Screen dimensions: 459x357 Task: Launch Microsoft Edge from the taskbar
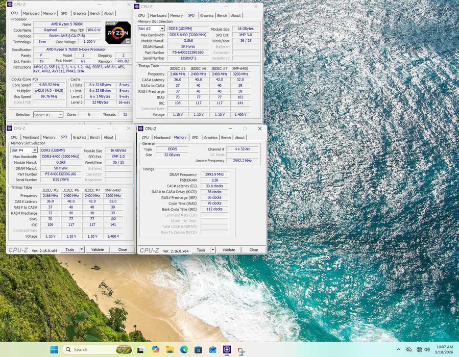pos(184,349)
